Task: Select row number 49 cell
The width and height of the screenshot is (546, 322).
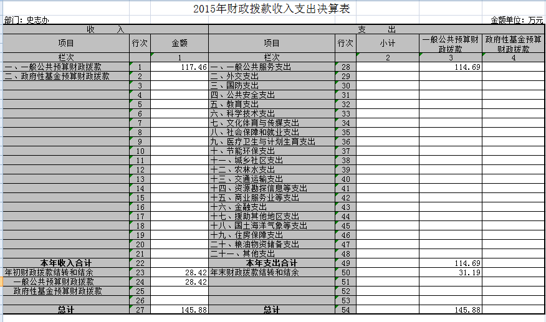Action: 345,263
